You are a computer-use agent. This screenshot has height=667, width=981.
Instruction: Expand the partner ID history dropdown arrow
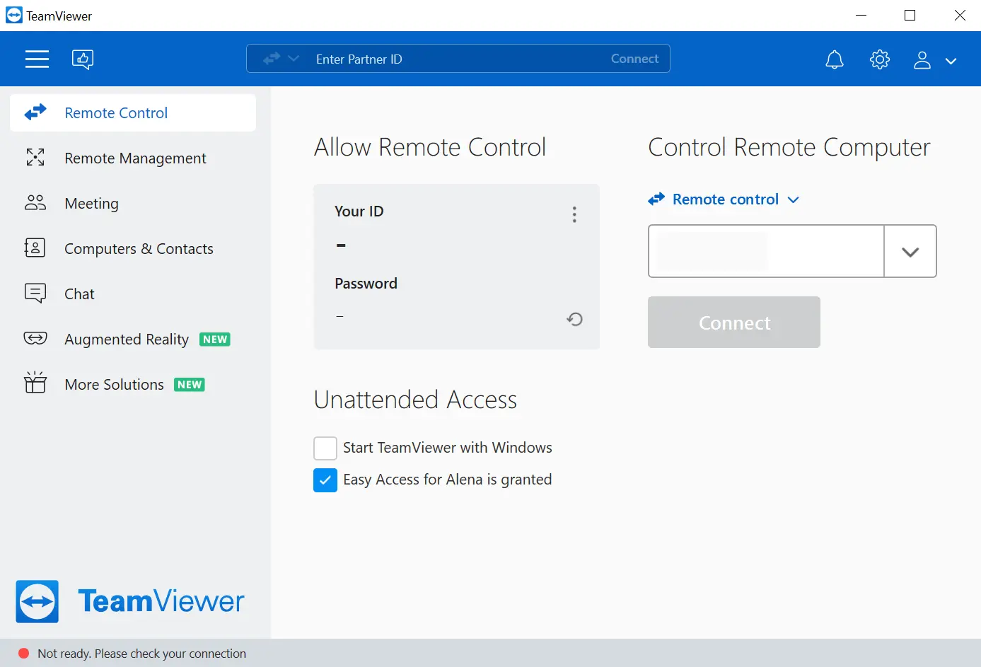tap(910, 251)
